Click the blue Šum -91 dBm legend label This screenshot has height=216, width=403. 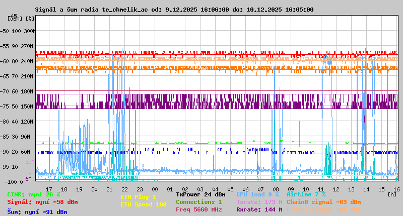[37, 212]
